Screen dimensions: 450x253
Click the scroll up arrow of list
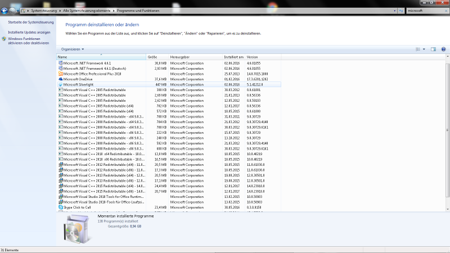[x=447, y=57]
